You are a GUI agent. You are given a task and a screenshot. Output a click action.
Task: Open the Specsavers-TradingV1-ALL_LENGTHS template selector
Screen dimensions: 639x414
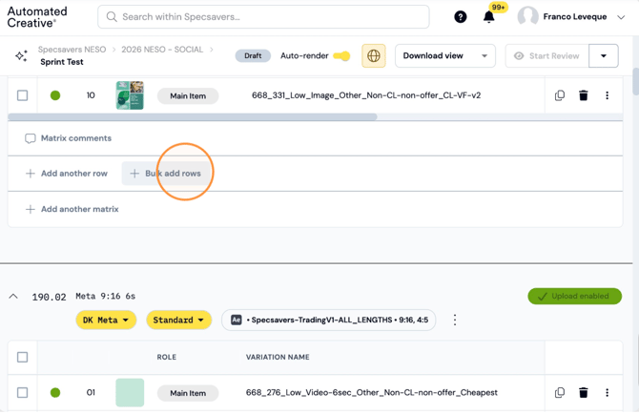pyautogui.click(x=328, y=320)
